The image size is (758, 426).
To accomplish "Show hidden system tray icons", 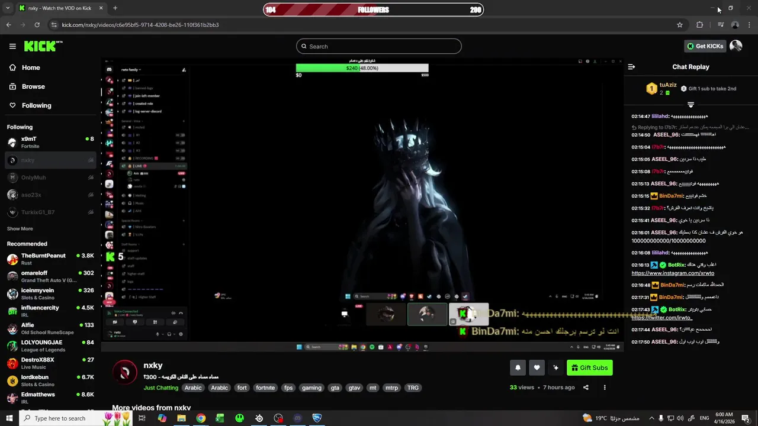I will coord(651,418).
